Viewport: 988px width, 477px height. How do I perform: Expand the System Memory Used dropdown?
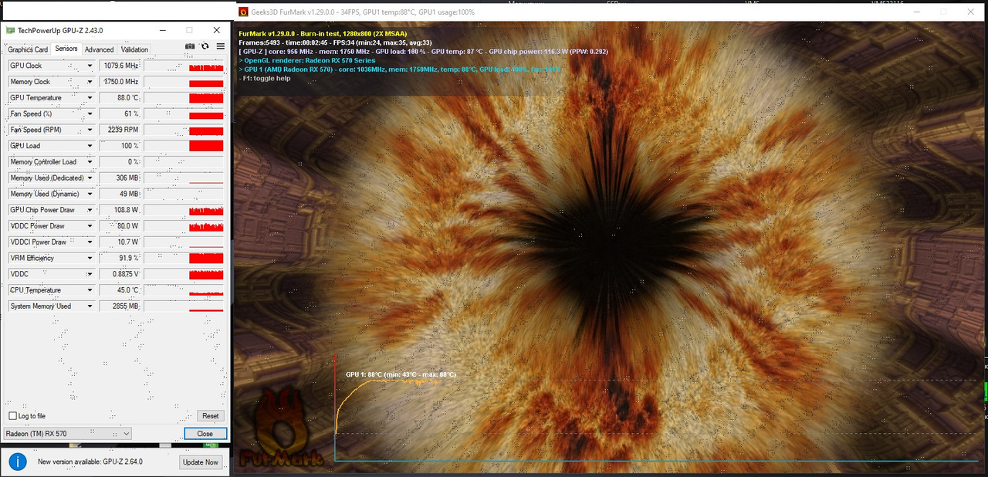pos(90,306)
